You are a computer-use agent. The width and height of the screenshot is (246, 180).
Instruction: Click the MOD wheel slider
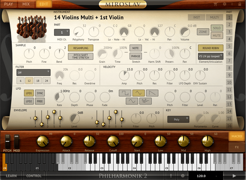click(17, 141)
